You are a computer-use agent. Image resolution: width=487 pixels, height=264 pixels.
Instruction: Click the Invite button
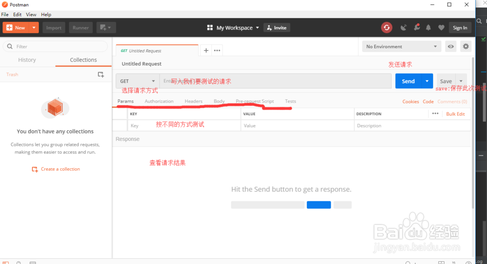[277, 28]
